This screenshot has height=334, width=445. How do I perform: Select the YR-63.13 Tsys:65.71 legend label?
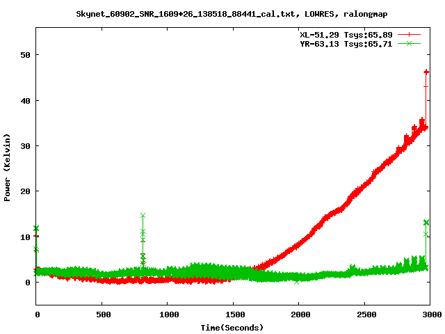(x=346, y=44)
